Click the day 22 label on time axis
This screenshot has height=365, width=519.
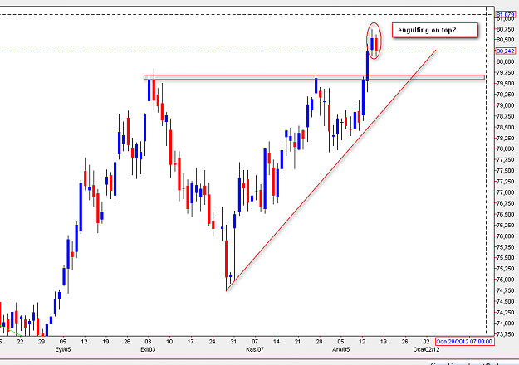tap(20, 342)
